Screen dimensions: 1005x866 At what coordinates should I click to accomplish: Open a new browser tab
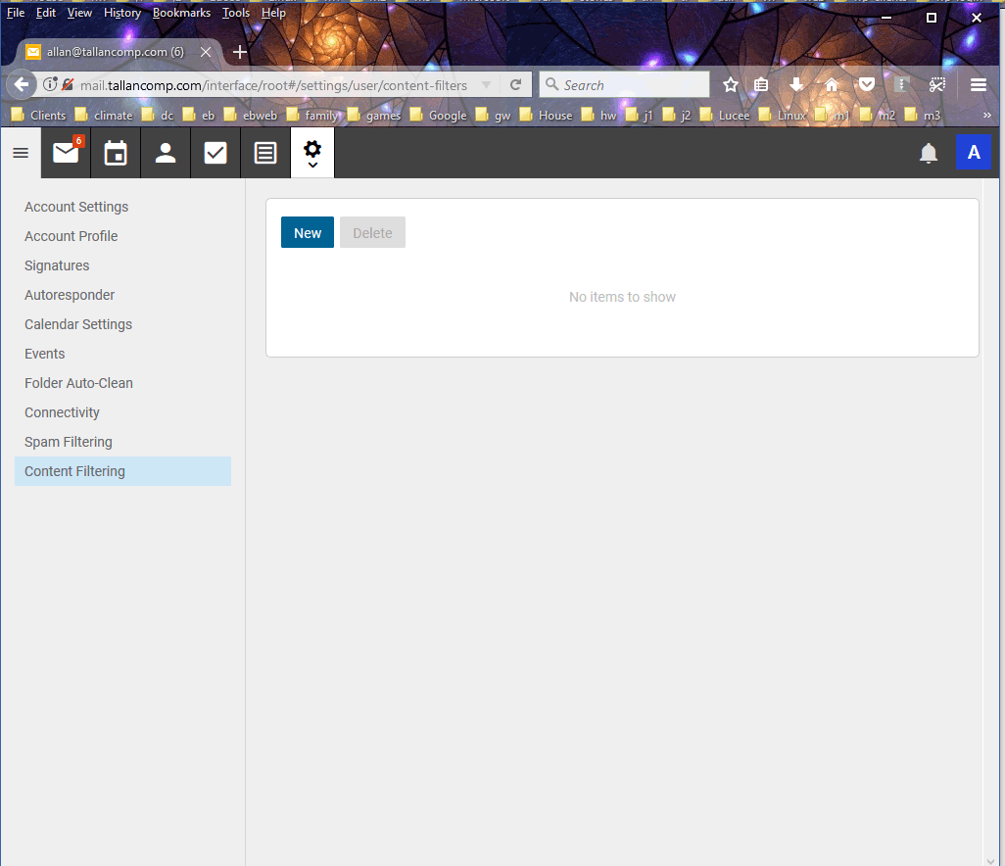tap(240, 52)
